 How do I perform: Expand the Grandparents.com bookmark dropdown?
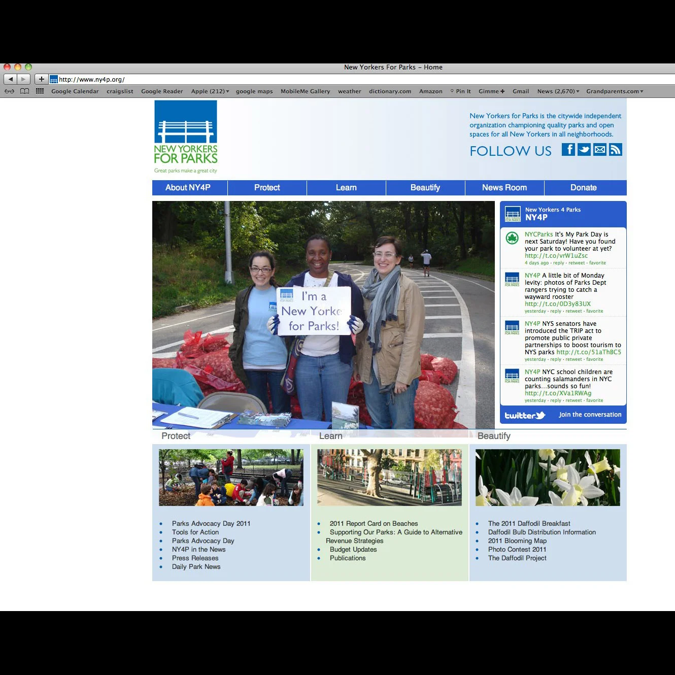click(615, 91)
